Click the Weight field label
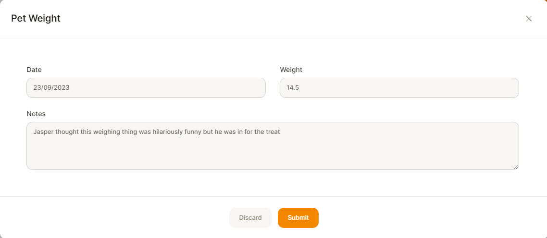The height and width of the screenshot is (238, 547). coord(291,70)
